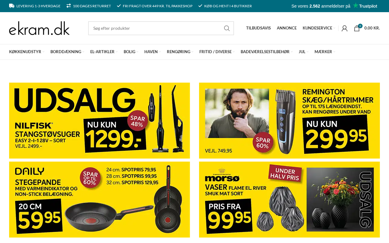Screen dimensions: 389x243
Task: Open the Daily stegepande banner
Action: [99, 200]
